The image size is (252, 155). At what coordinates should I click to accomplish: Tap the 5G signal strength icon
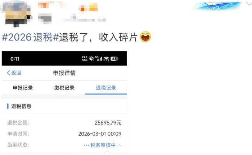99,58
